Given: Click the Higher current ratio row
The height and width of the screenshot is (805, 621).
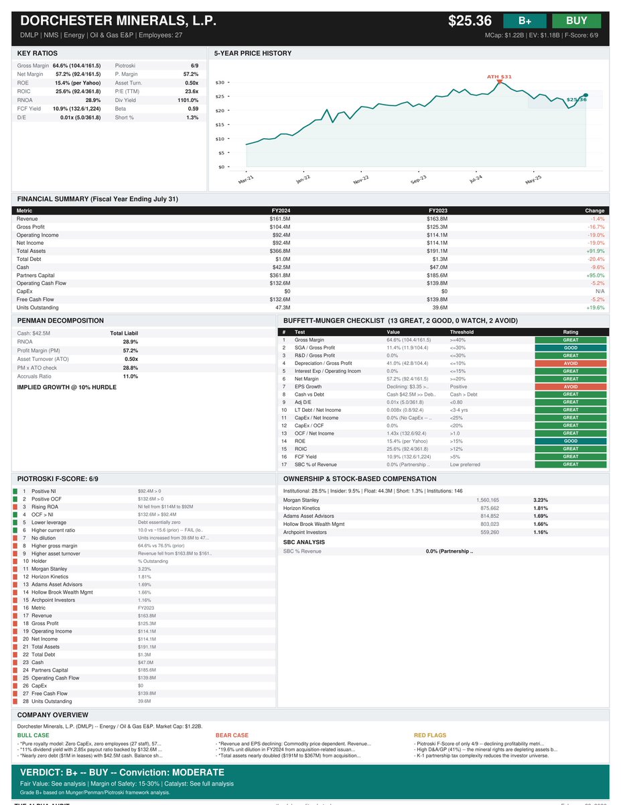Looking at the screenshot, I should (x=143, y=530).
